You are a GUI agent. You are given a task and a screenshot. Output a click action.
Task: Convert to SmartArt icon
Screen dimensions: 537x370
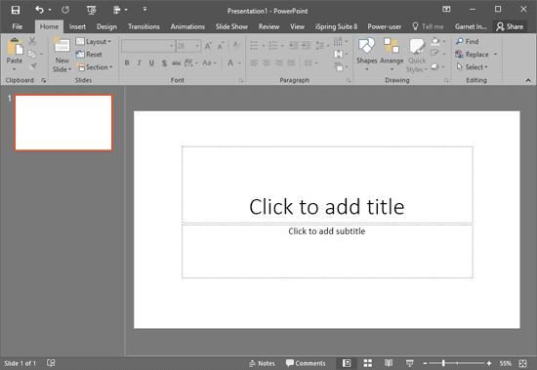tap(341, 66)
